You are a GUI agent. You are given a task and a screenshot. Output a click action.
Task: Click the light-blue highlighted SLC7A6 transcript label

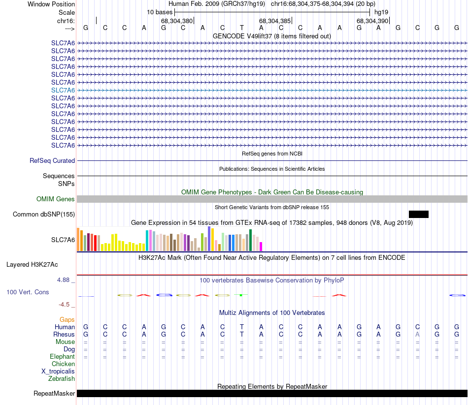[x=63, y=90]
